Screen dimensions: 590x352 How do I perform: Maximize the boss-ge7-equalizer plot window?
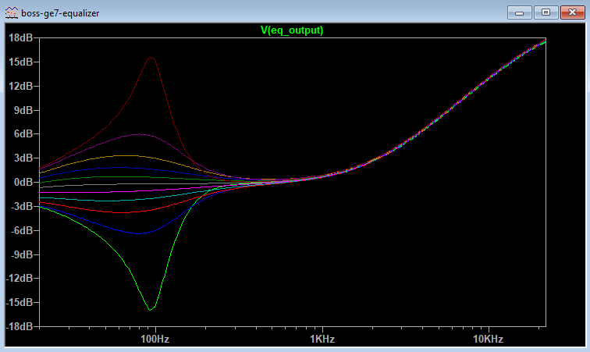[x=546, y=12]
